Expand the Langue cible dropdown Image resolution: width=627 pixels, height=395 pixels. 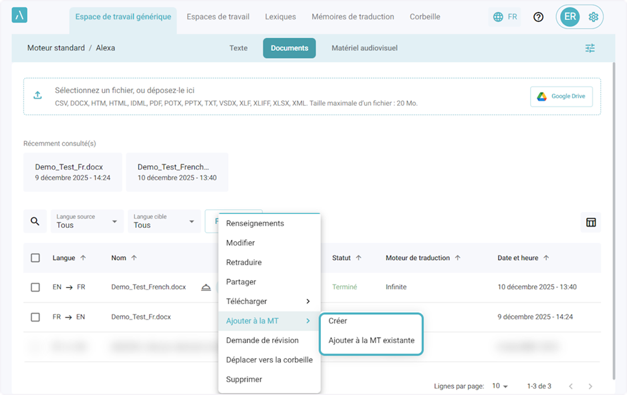164,221
